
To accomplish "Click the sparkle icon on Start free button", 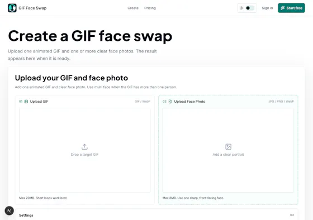I will point(282,8).
